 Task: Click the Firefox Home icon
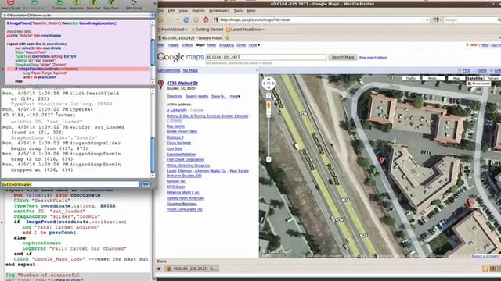point(206,20)
